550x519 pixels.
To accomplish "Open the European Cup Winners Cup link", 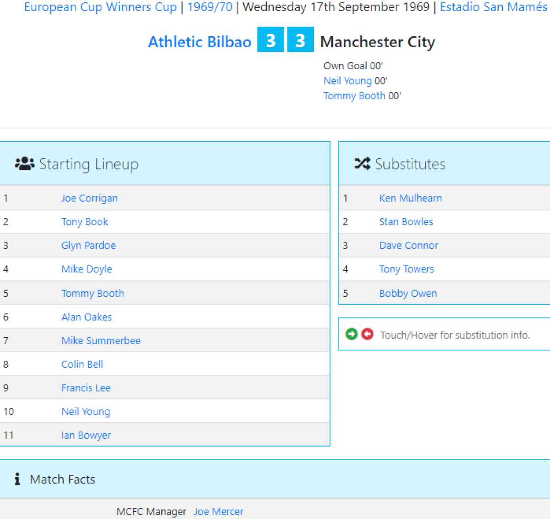I will pos(100,7).
